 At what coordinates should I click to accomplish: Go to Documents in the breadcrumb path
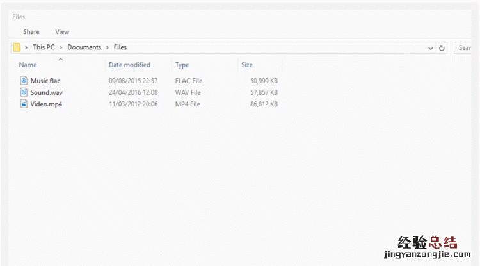pos(84,47)
